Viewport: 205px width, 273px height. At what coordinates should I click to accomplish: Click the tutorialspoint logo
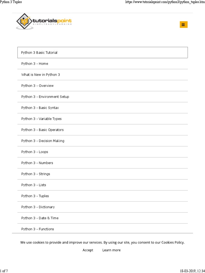coord(44,21)
